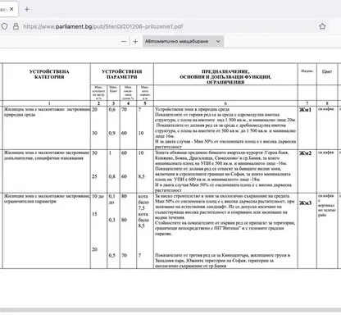Click the parliament.bg URL in the address bar
Image resolution: width=341 pixels, height=328 pixels.
tap(102, 26)
